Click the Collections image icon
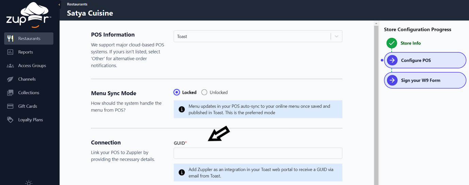Viewport: 469px width, 185px height. pyautogui.click(x=10, y=92)
